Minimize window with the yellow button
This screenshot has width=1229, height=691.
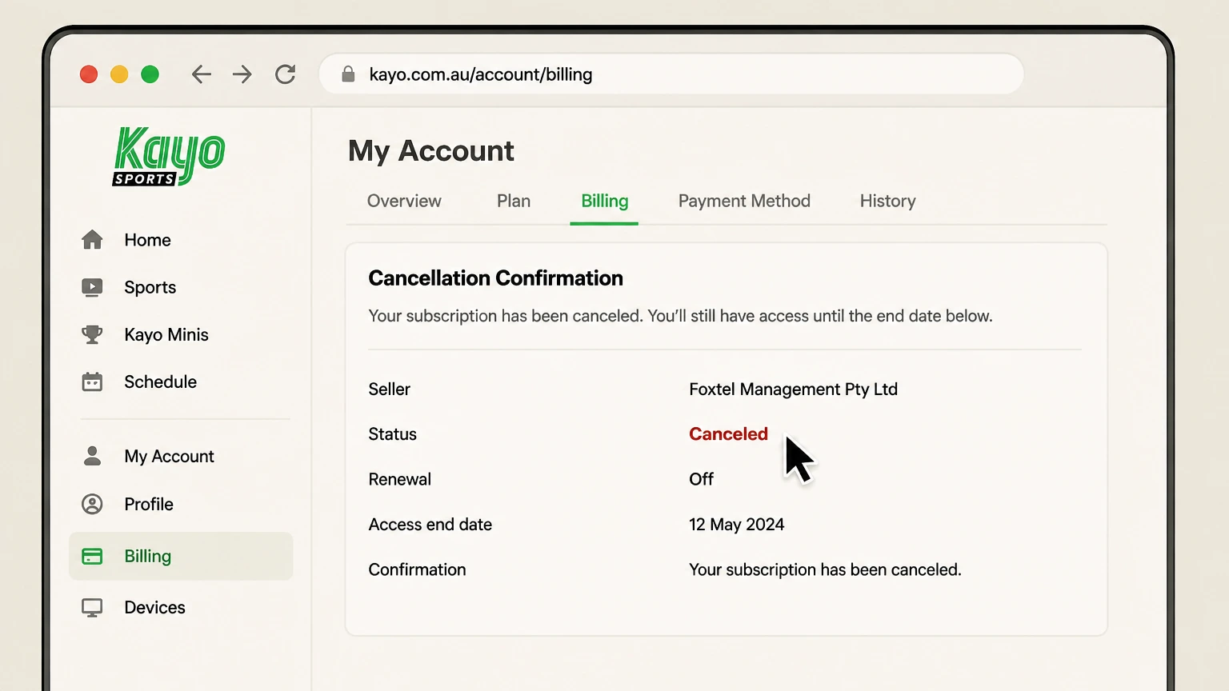click(119, 74)
